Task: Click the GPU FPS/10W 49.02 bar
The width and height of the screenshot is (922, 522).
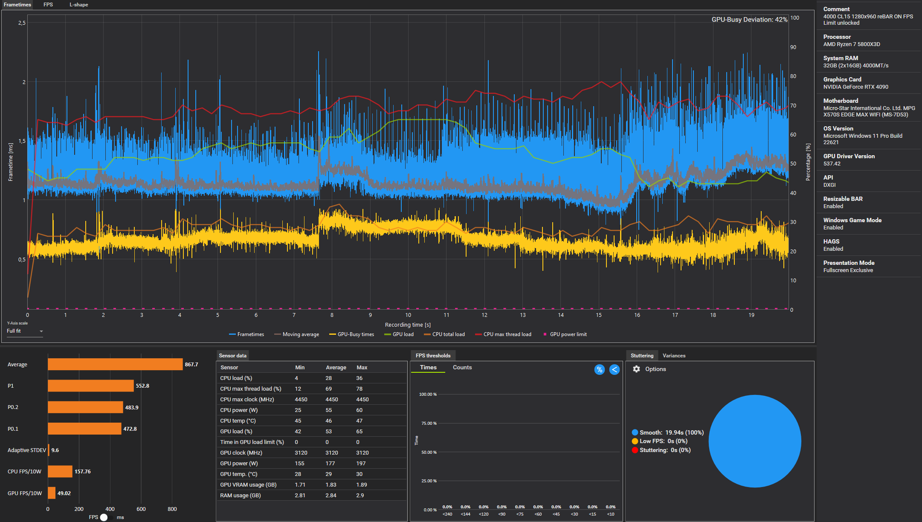Action: [52, 493]
